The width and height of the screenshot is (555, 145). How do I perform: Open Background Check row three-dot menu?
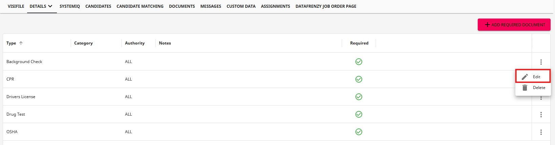click(541, 62)
